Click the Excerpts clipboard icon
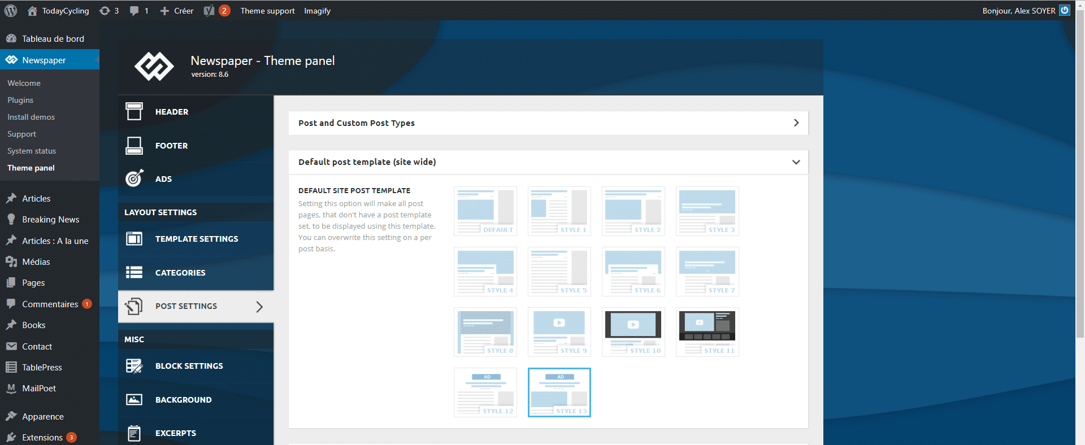The height and width of the screenshot is (445, 1085). click(x=134, y=433)
